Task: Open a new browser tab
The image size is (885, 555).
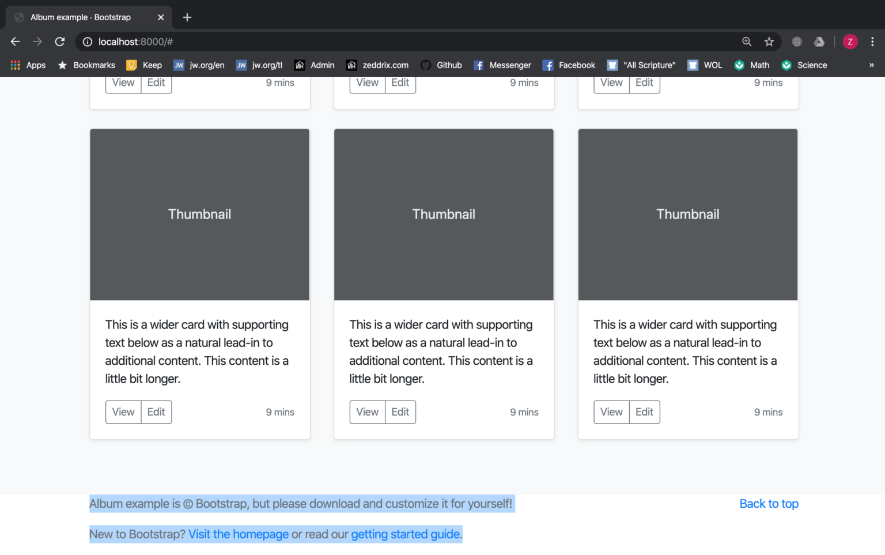Action: click(187, 17)
